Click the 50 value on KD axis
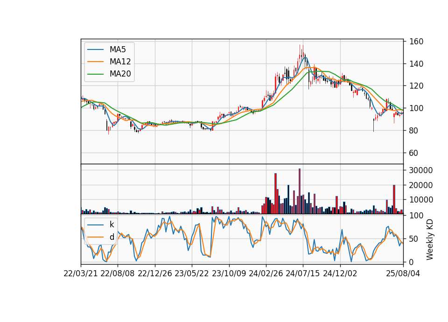Viewport: 448px width, 322px height. 413,239
